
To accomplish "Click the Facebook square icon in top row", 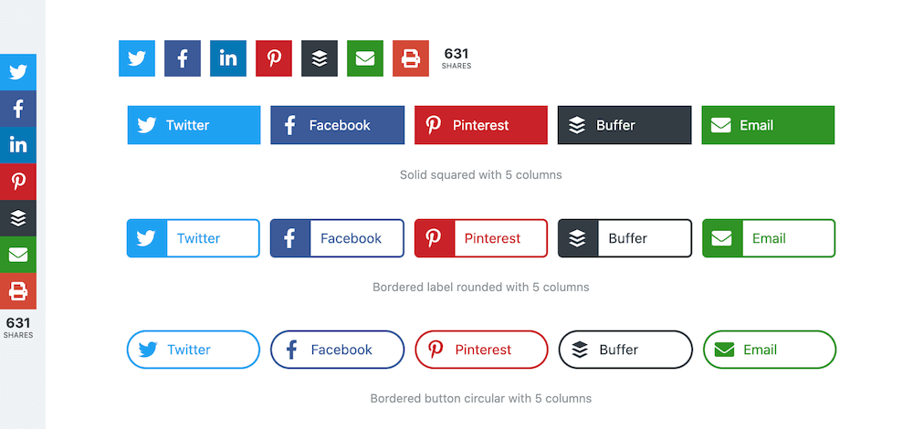I will (x=183, y=58).
